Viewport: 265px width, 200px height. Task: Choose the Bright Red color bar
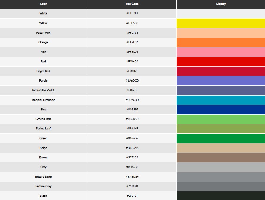tap(221, 71)
